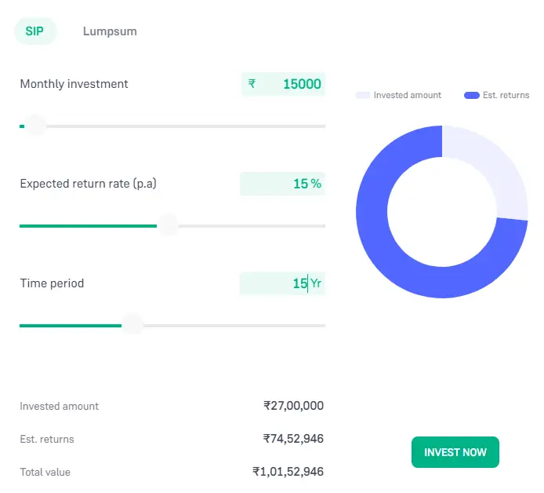
Task: Click the rupee symbol in the investment field
Action: (252, 84)
